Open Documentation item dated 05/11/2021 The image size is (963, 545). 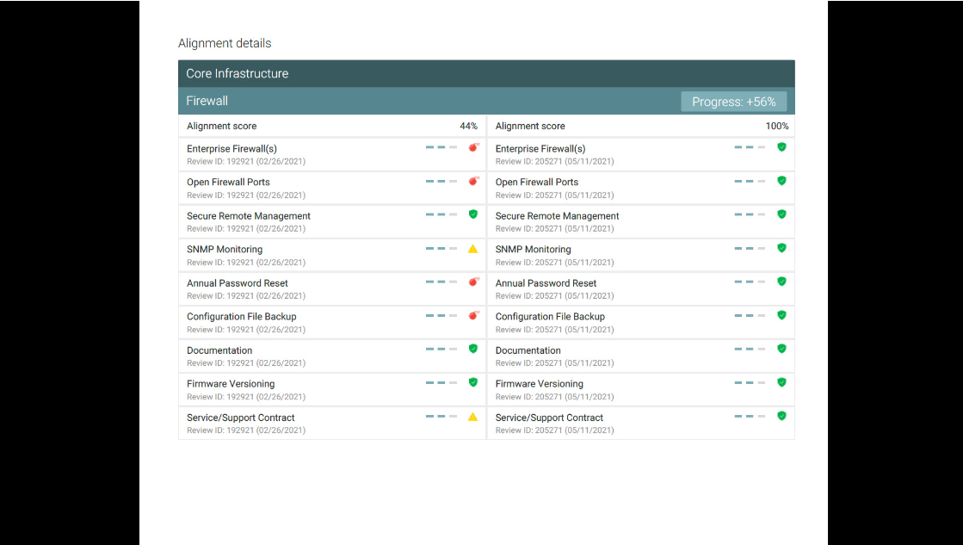point(528,350)
